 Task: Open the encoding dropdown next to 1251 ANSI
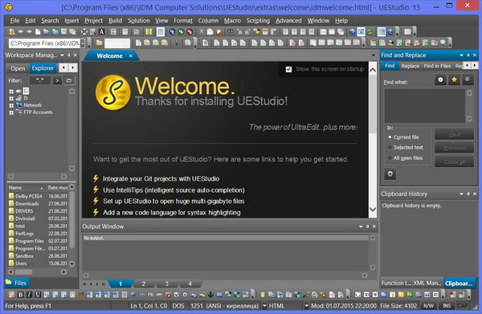tap(264, 306)
